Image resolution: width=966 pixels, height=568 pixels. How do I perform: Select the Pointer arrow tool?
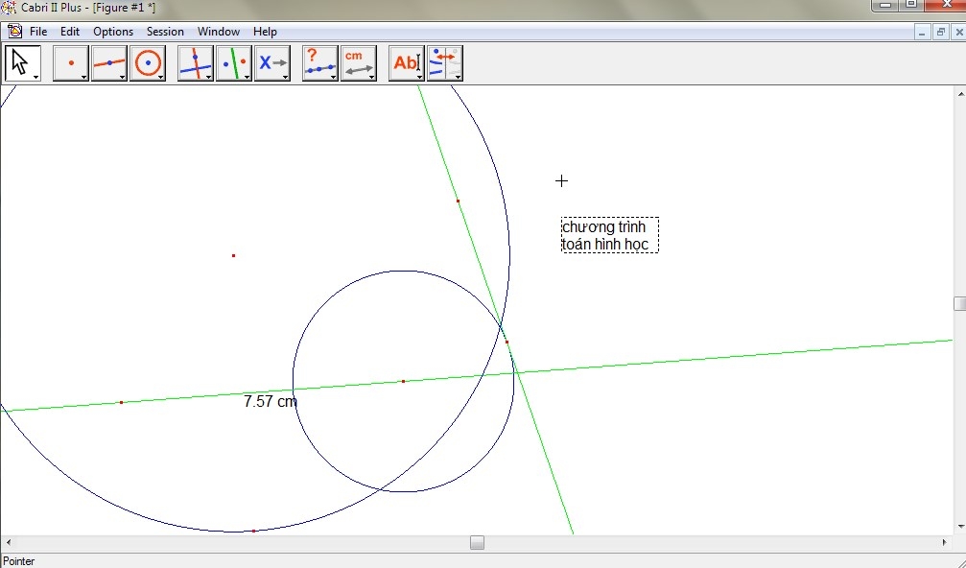[22, 62]
